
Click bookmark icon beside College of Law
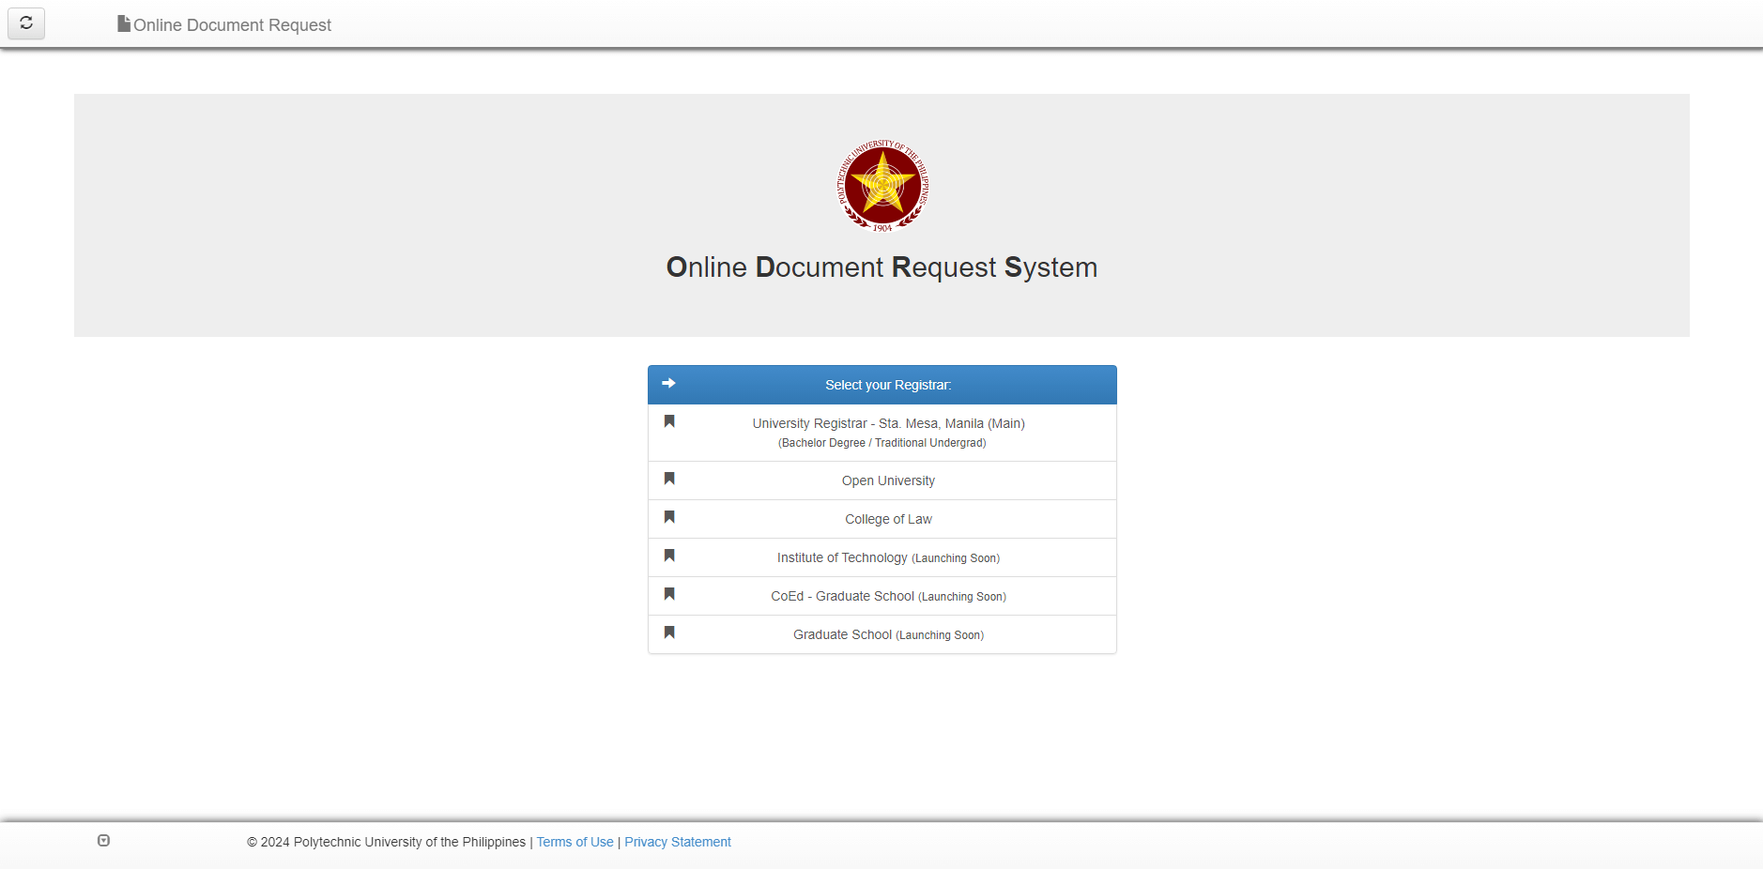point(669,517)
